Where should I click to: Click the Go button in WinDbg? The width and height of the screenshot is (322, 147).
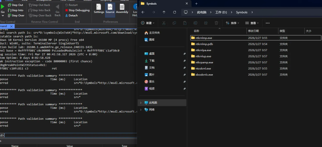point(3,10)
